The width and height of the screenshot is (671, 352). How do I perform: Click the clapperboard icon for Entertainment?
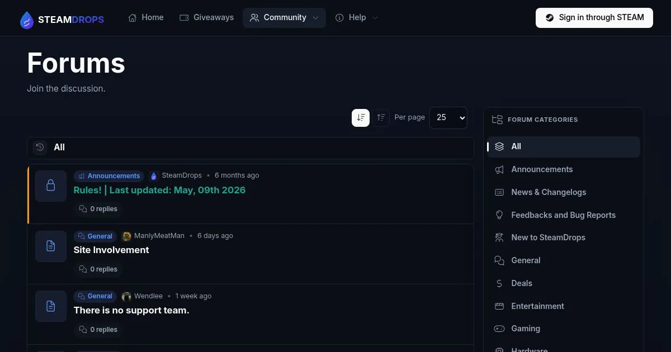click(499, 306)
